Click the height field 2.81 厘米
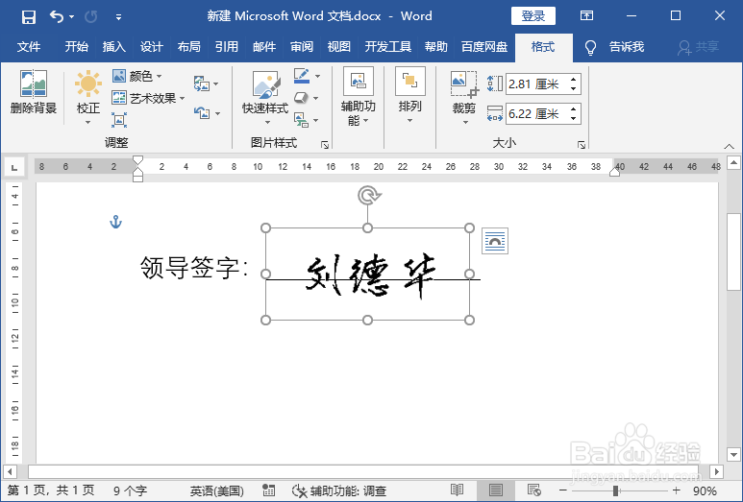The image size is (743, 502). tap(537, 84)
